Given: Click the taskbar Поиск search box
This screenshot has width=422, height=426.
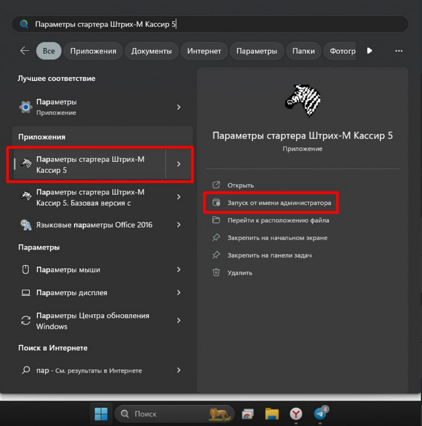Looking at the screenshot, I should [175, 414].
